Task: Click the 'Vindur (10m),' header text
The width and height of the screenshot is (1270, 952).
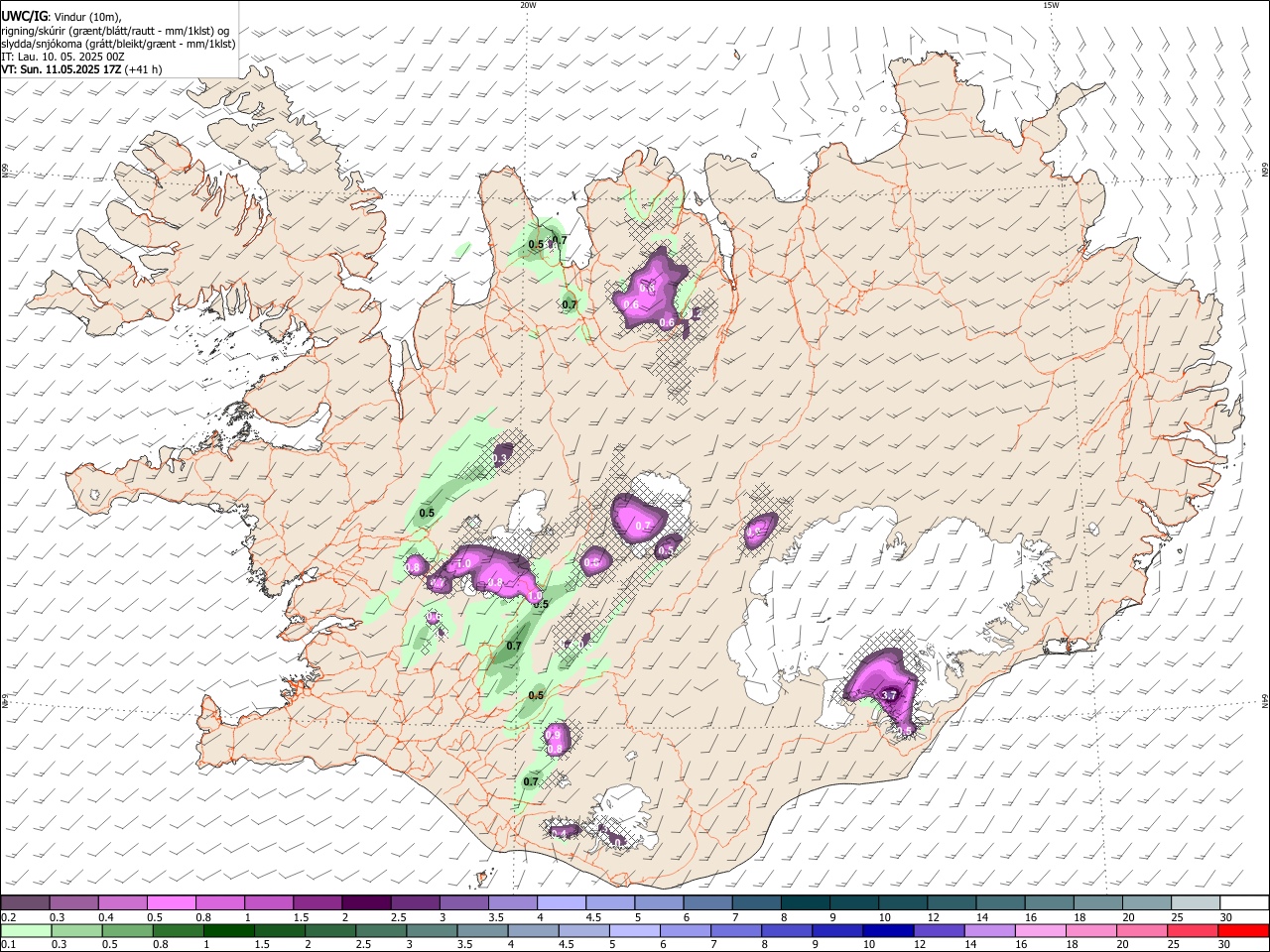Action: pyautogui.click(x=85, y=17)
